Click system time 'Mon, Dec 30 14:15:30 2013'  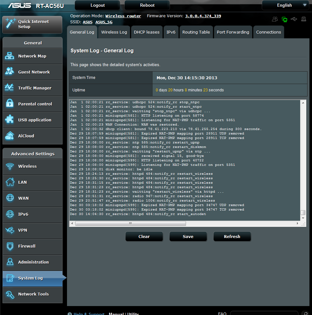click(x=187, y=78)
